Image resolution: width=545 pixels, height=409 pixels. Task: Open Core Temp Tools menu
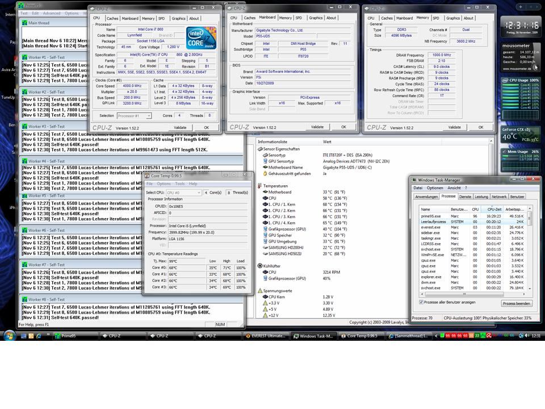(180, 183)
